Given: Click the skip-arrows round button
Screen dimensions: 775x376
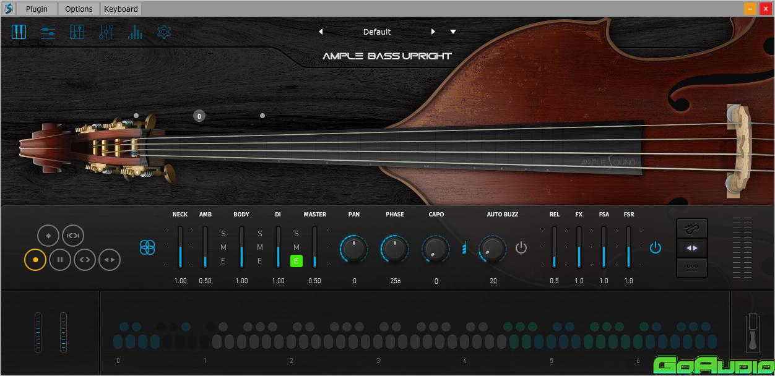Looking at the screenshot, I should coord(72,236).
